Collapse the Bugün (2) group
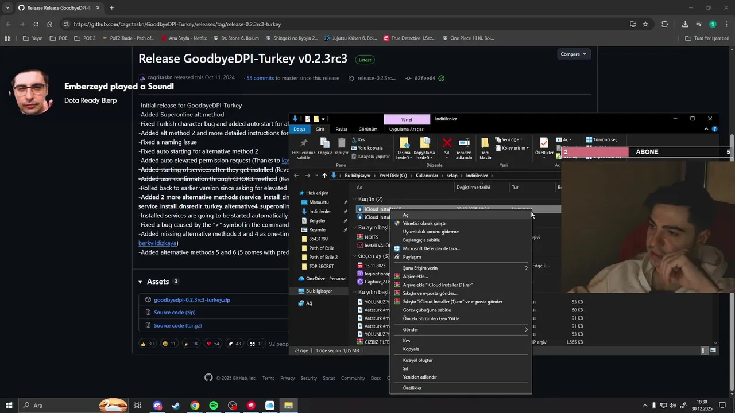The image size is (735, 413). pyautogui.click(x=353, y=199)
